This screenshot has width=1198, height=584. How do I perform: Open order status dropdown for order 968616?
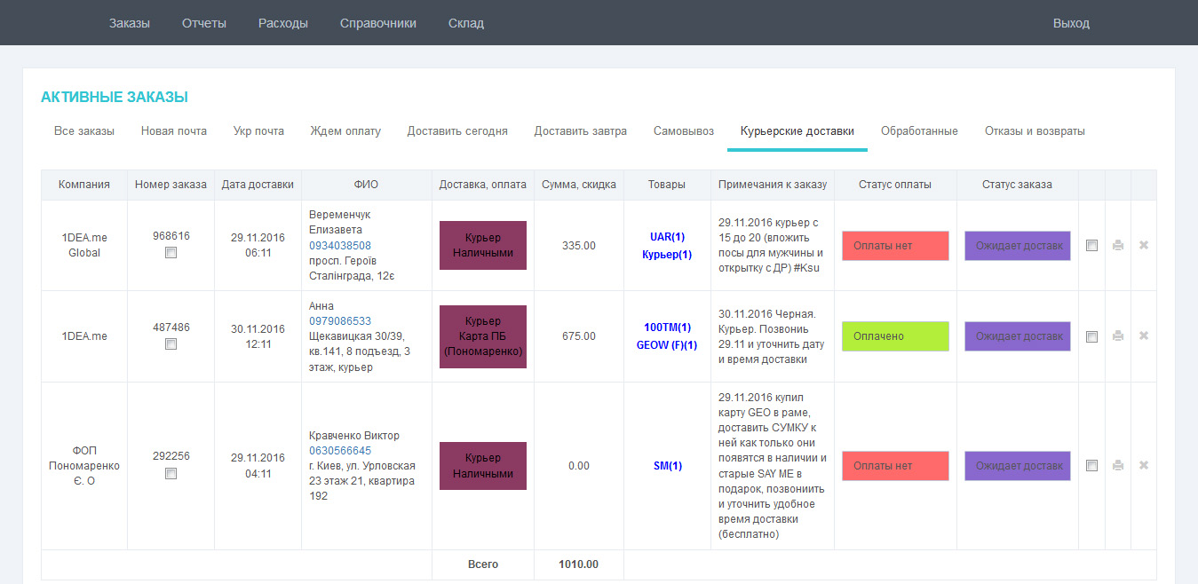click(1017, 246)
